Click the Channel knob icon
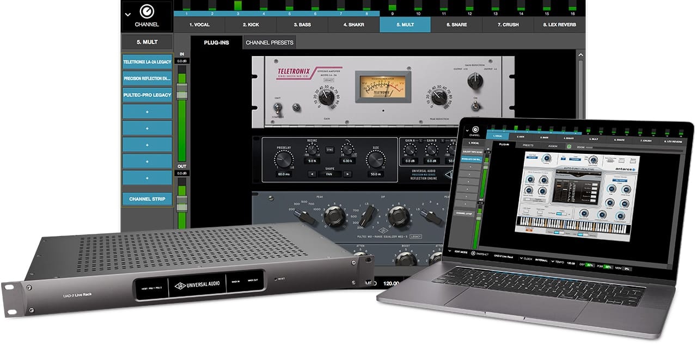Image resolution: width=697 pixels, height=348 pixels. click(x=146, y=11)
